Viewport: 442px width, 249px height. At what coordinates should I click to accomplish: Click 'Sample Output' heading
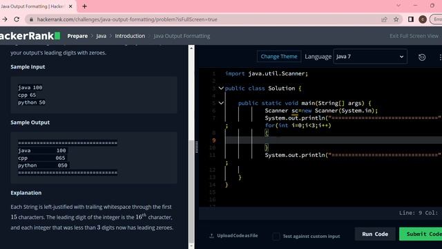30,122
